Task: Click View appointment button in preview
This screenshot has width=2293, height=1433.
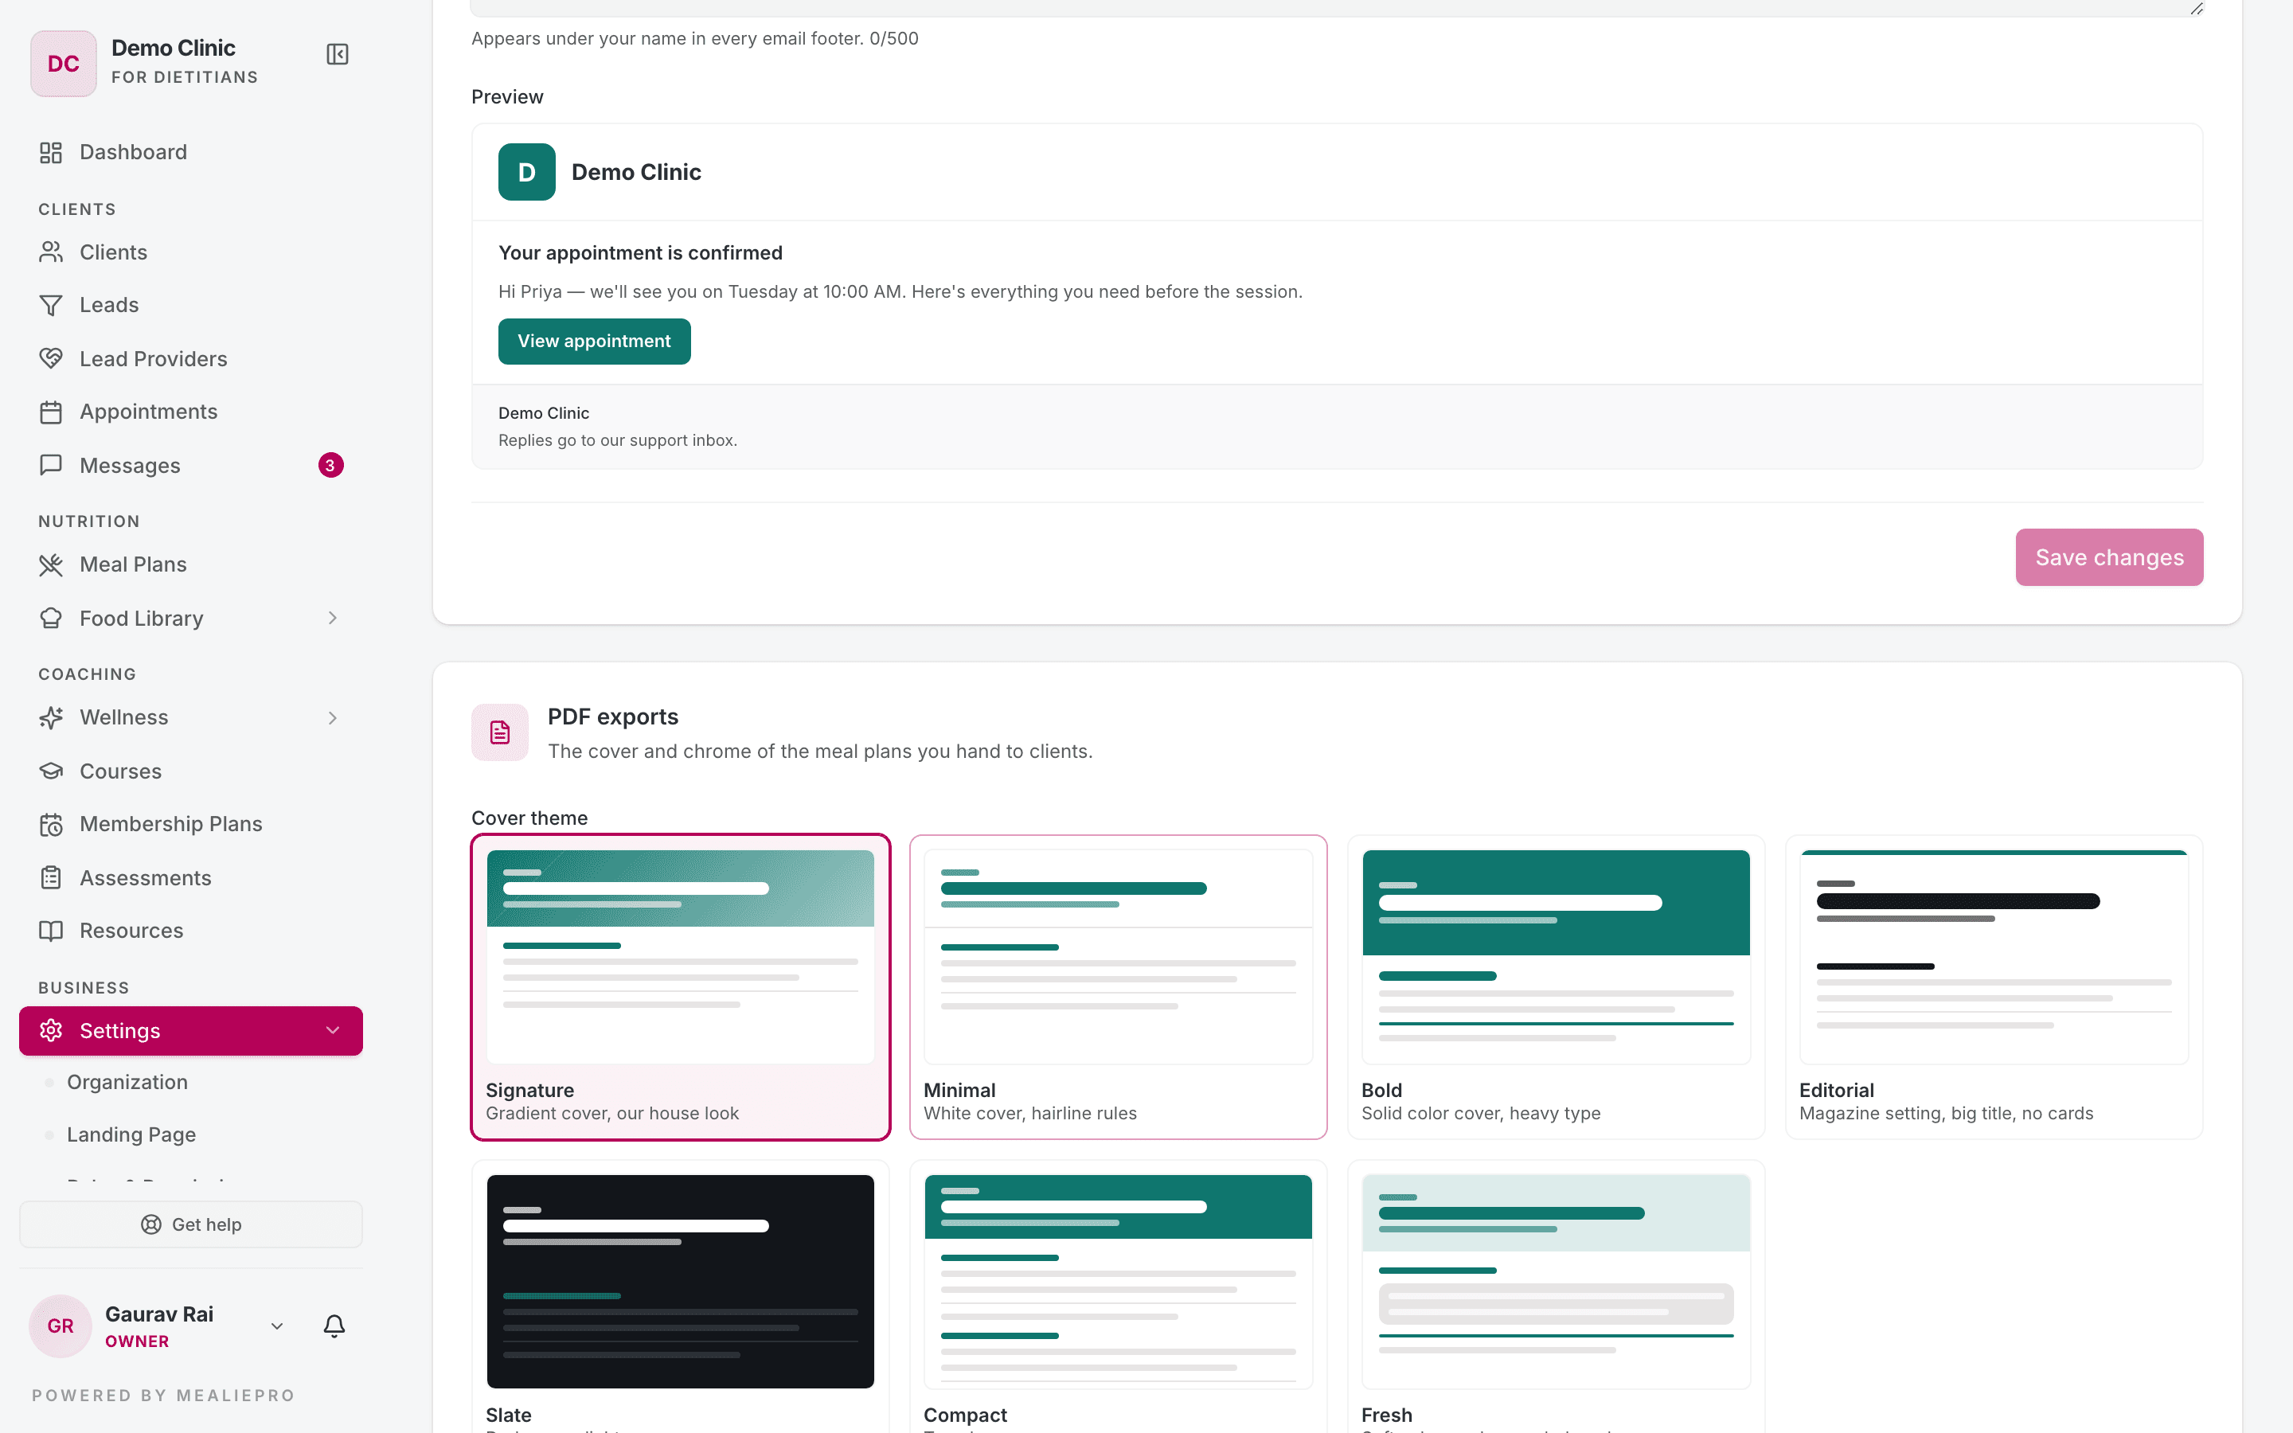Action: click(x=594, y=342)
